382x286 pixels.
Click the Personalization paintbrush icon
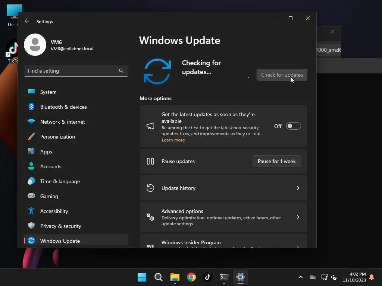click(31, 136)
